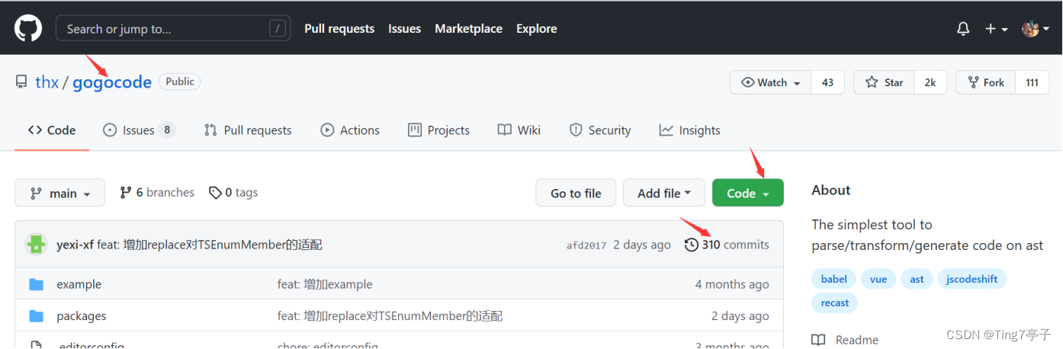Switch to the Code tab
This screenshot has width=1063, height=349.
[x=52, y=130]
